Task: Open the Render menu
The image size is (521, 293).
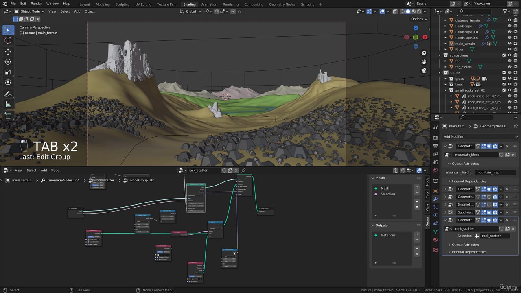Action: point(36,4)
